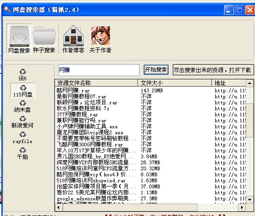Select the row 售价22.5美元某网赚论坛内部

pyautogui.click(x=151, y=192)
